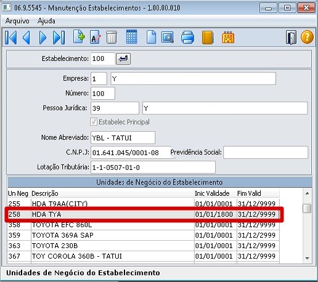Maximize the Manutenção Estabelecimentos window
This screenshot has height=282, width=318.
pyautogui.click(x=287, y=8)
